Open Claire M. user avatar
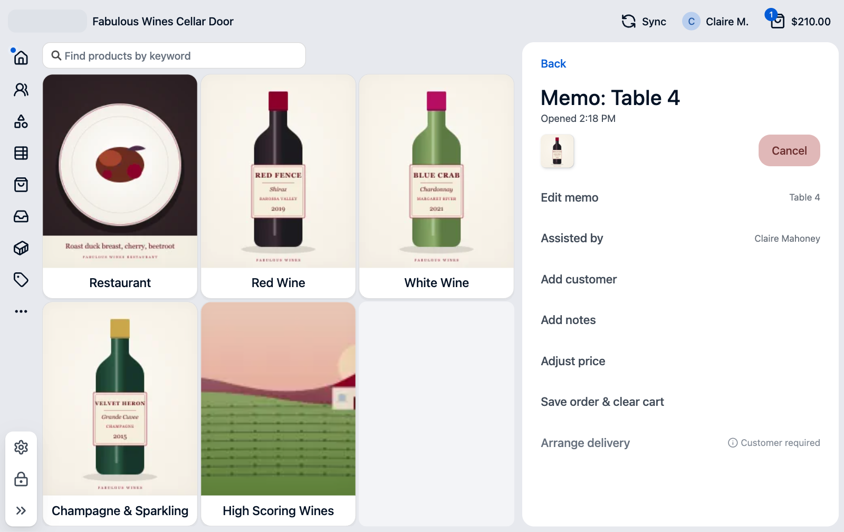This screenshot has height=532, width=844. tap(691, 21)
